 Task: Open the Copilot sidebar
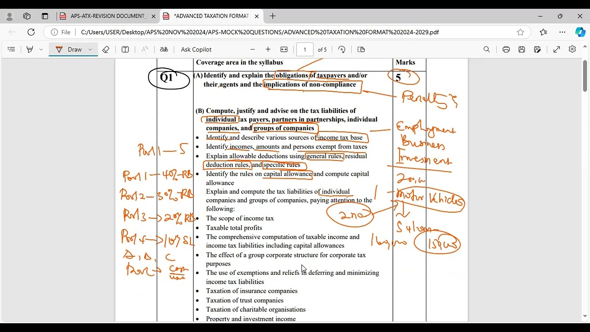pos(580,32)
